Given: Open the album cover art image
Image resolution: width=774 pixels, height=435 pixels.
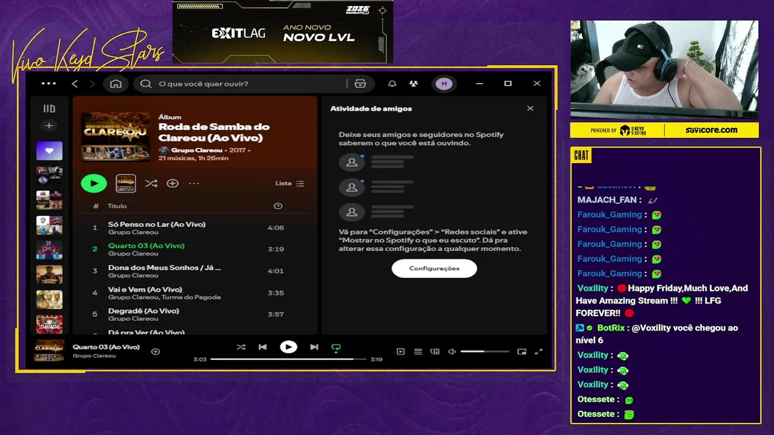Looking at the screenshot, I should (115, 137).
